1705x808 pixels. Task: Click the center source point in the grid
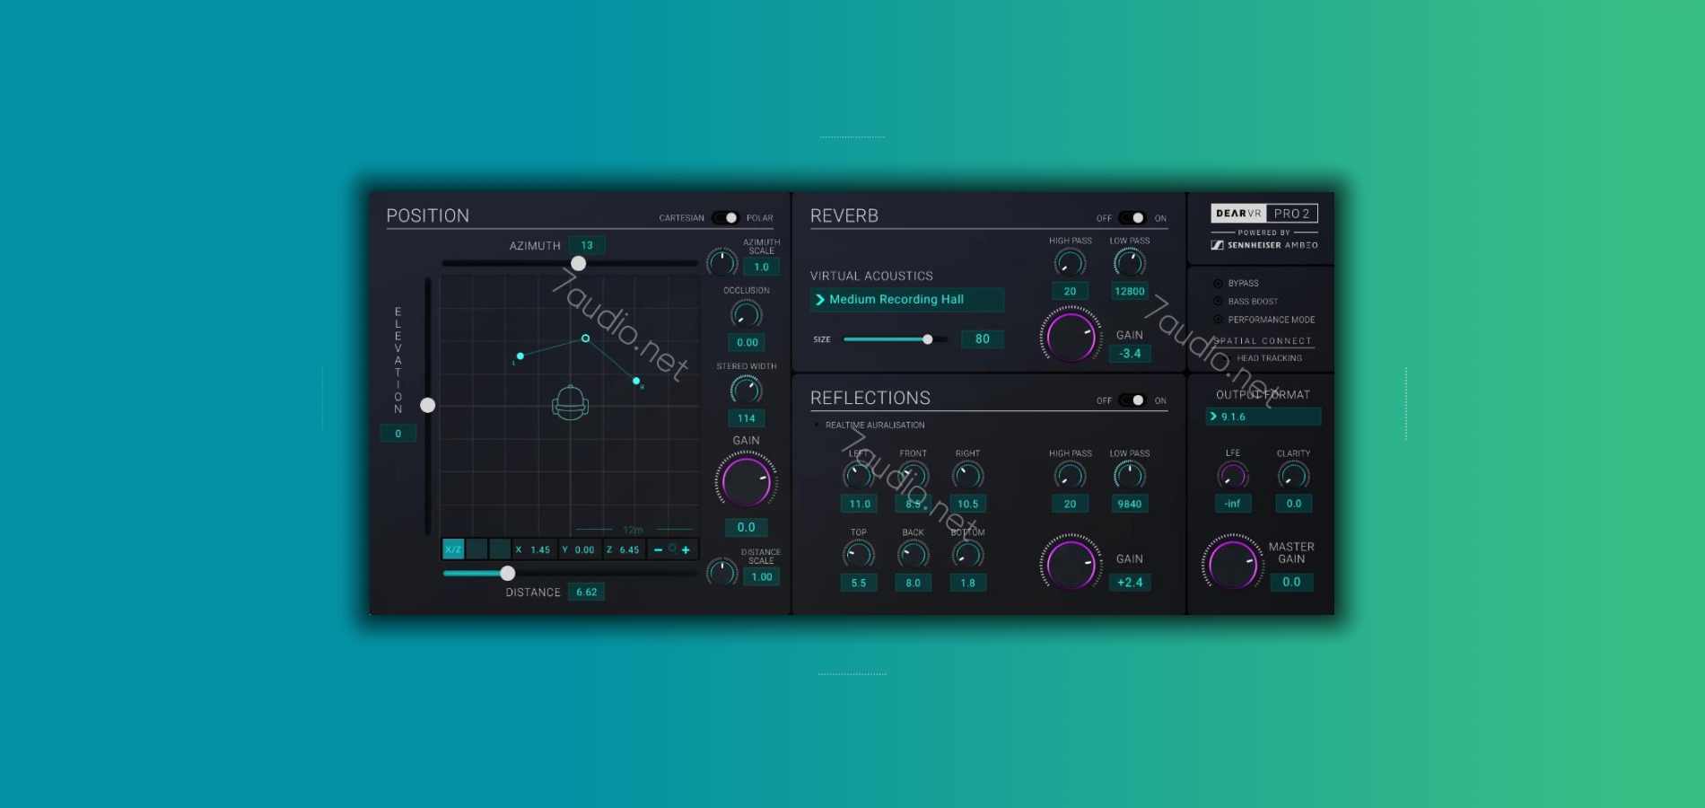click(x=586, y=338)
